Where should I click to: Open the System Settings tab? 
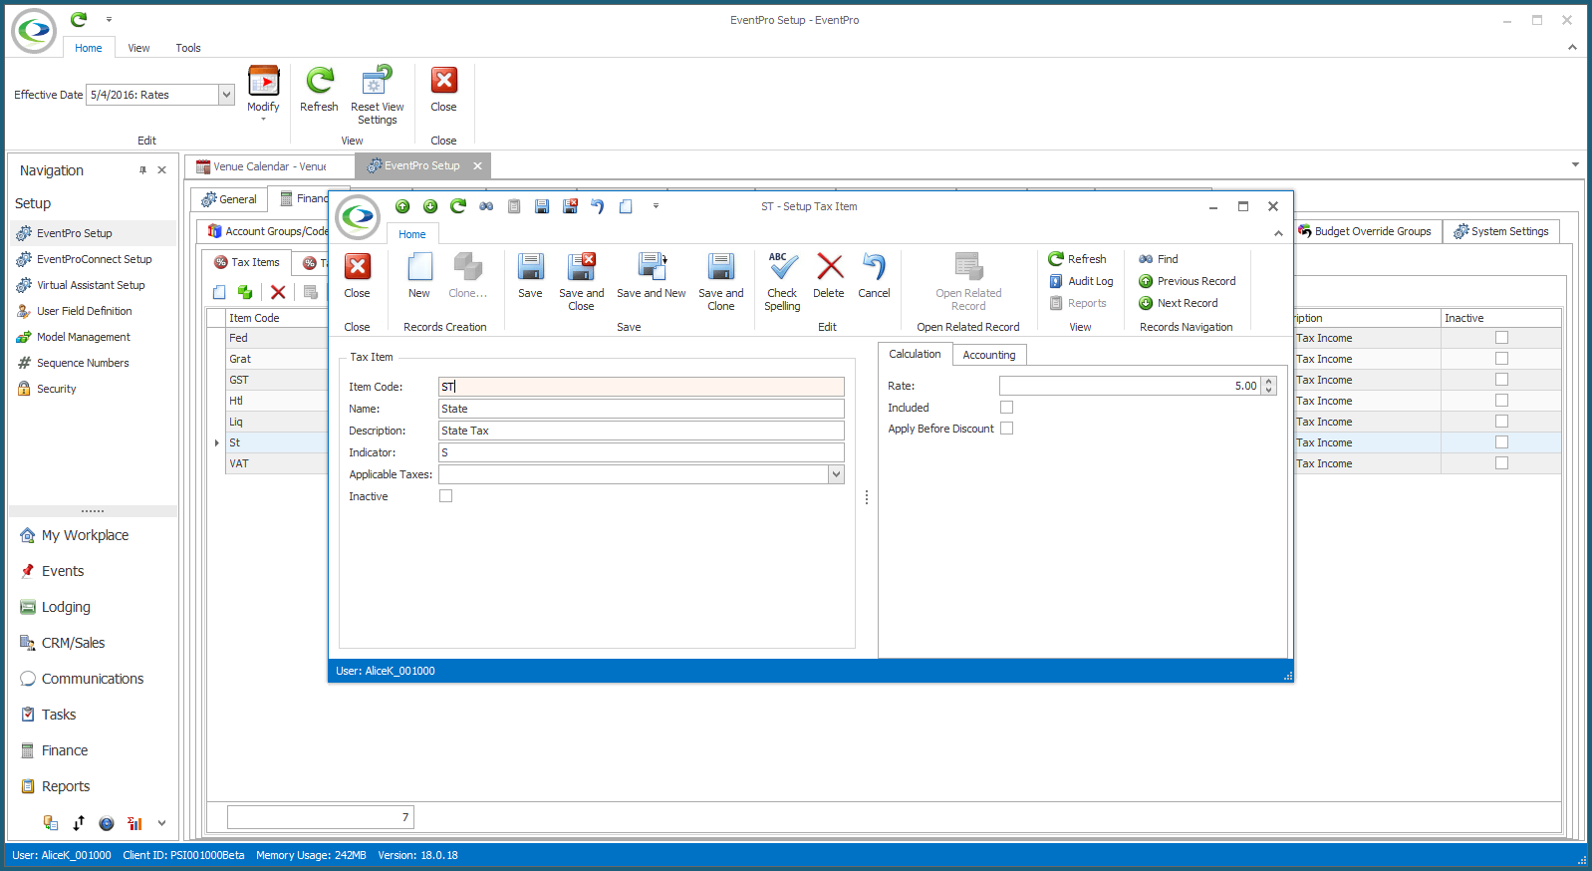(1500, 231)
